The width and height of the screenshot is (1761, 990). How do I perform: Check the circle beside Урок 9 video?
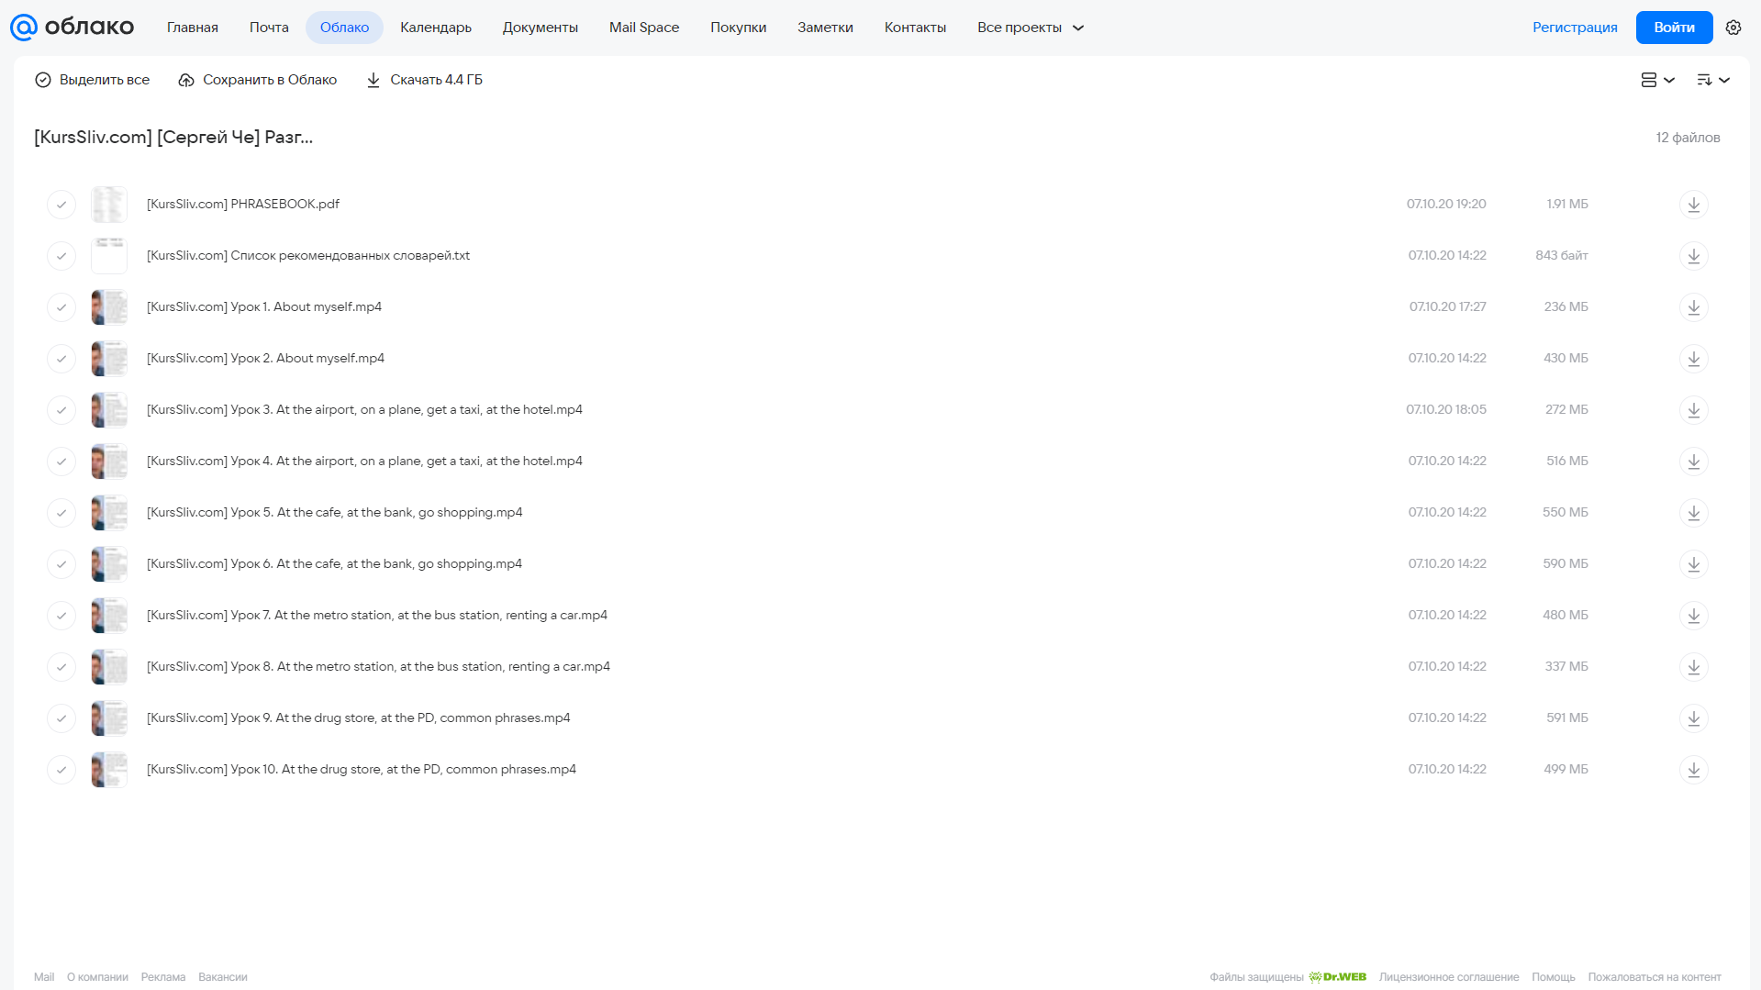pyautogui.click(x=61, y=717)
